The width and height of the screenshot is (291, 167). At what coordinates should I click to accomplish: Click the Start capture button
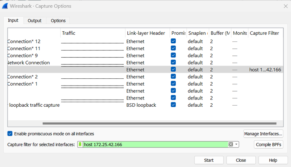point(209,160)
